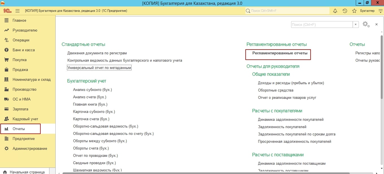This screenshot has height=174, width=384.
Task: Click the Банк и касса sidebar icon
Action: (x=6, y=50)
